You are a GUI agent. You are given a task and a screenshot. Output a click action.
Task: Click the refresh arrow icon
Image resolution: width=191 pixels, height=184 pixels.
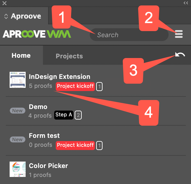tap(180, 54)
